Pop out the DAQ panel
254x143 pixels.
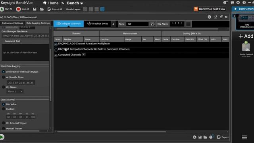click(216, 17)
